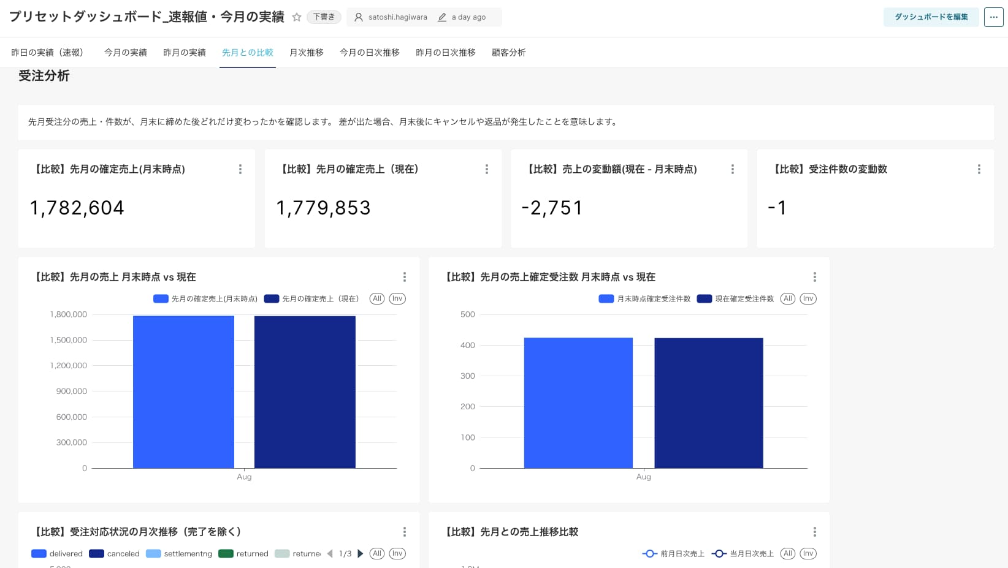The width and height of the screenshot is (1008, 568).
Task: Toggle 先月の確定売上（現在）legend series
Action: point(311,299)
